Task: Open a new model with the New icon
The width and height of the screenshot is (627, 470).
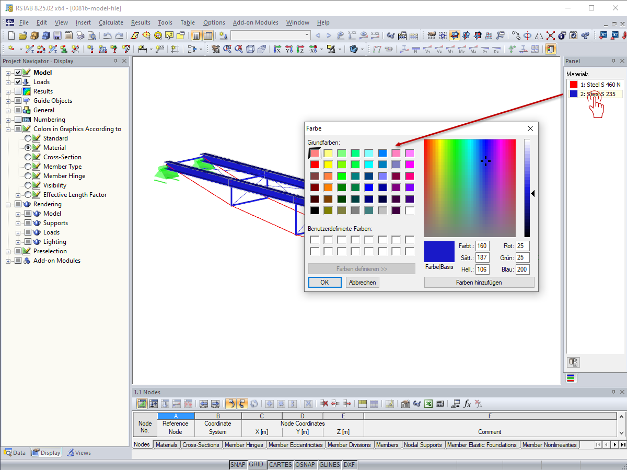Action: (x=10, y=36)
